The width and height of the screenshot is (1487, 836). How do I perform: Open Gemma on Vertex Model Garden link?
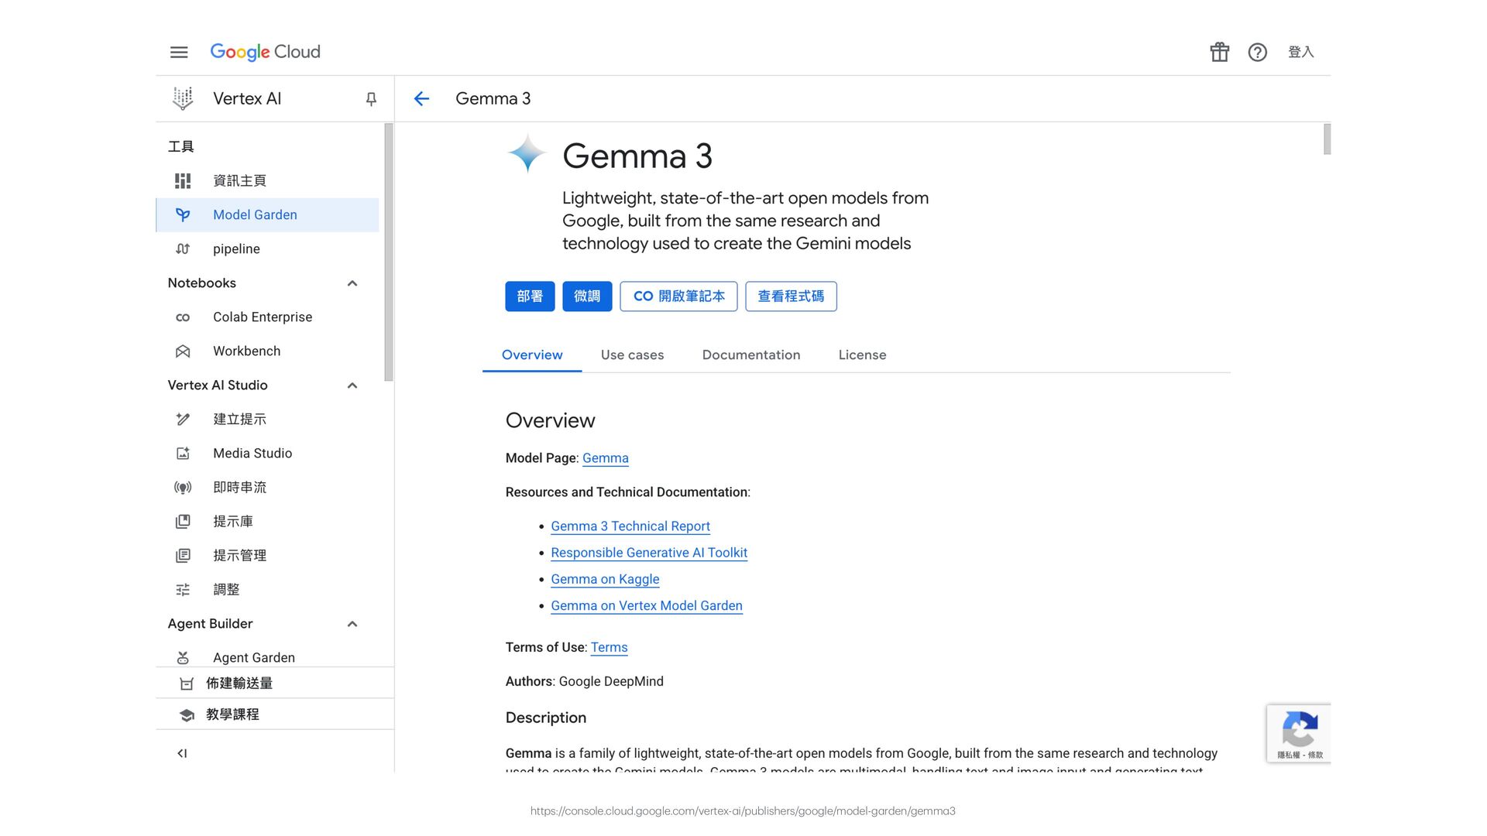pos(646,605)
